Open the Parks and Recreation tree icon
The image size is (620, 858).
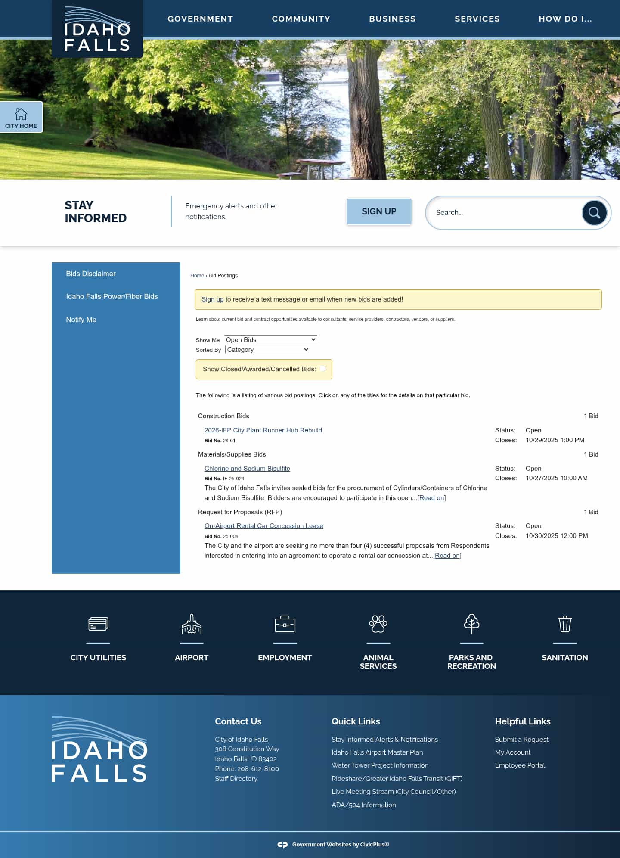coord(471,624)
